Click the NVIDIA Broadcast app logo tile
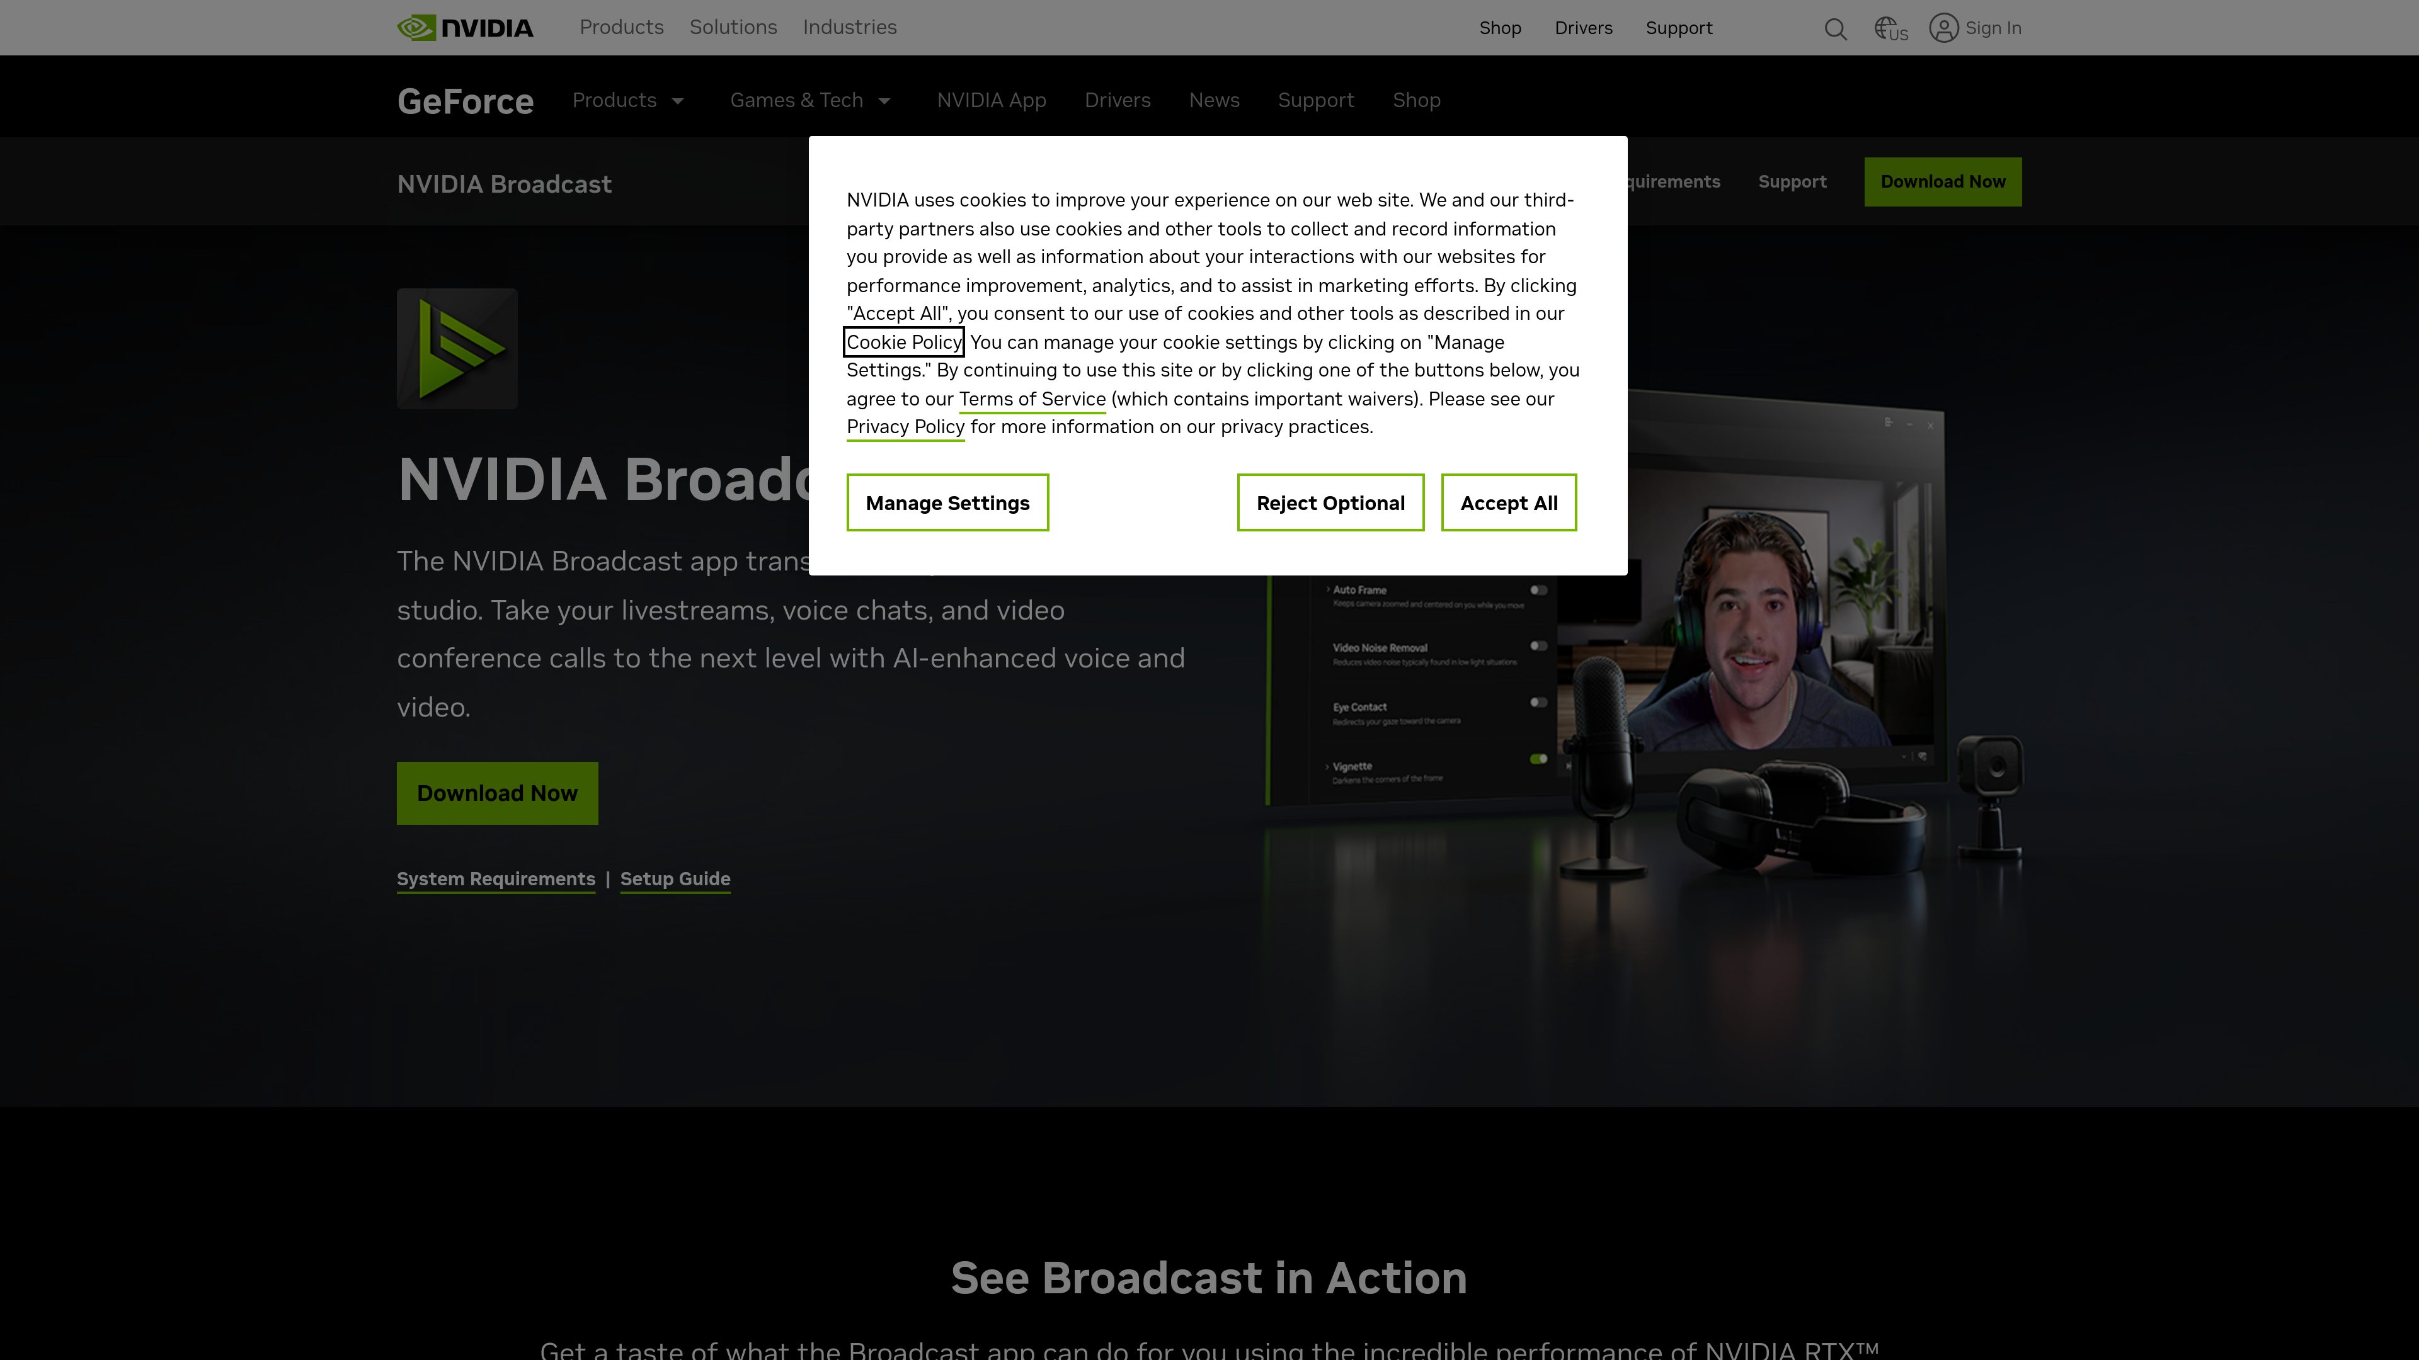Viewport: 2419px width, 1360px height. click(456, 348)
